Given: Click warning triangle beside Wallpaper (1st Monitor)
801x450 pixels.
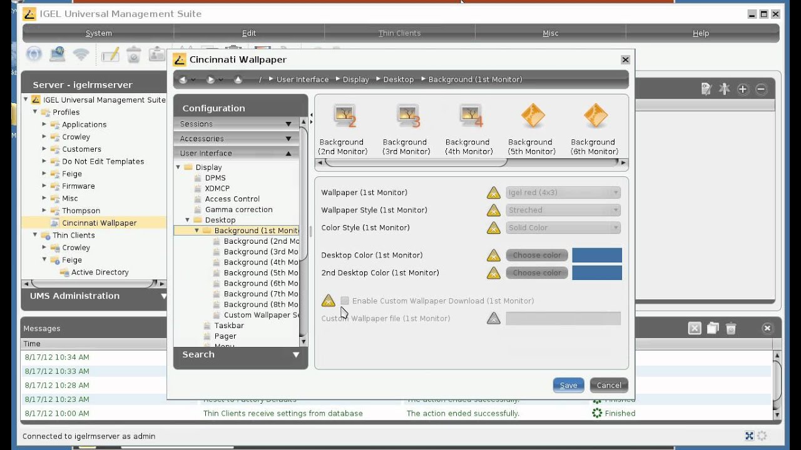Looking at the screenshot, I should [494, 192].
